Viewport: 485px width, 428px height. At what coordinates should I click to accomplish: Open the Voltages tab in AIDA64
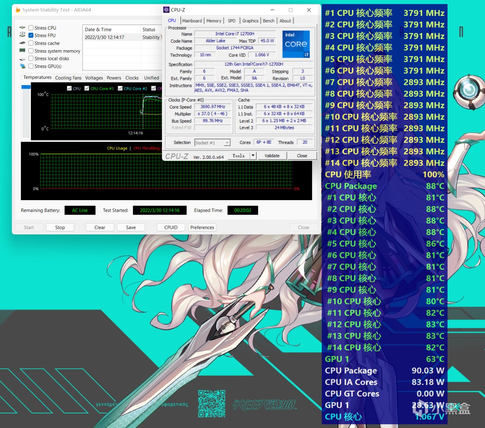click(94, 78)
